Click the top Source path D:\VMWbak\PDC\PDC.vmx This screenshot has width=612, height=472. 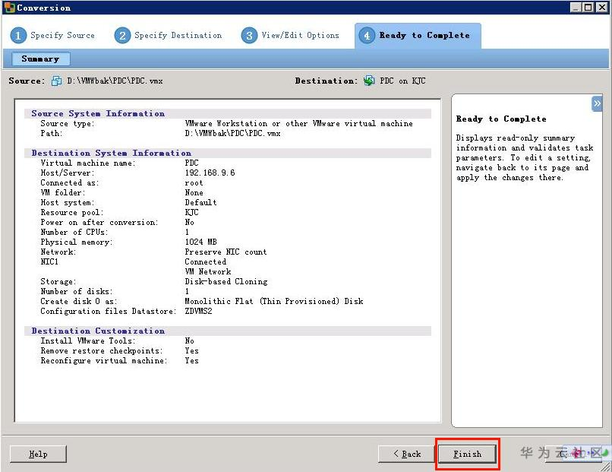point(115,81)
